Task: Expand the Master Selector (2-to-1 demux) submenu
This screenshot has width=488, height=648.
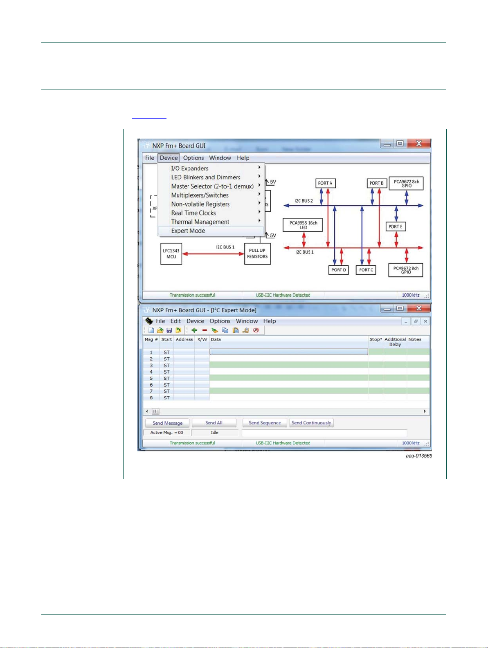Action: [211, 186]
